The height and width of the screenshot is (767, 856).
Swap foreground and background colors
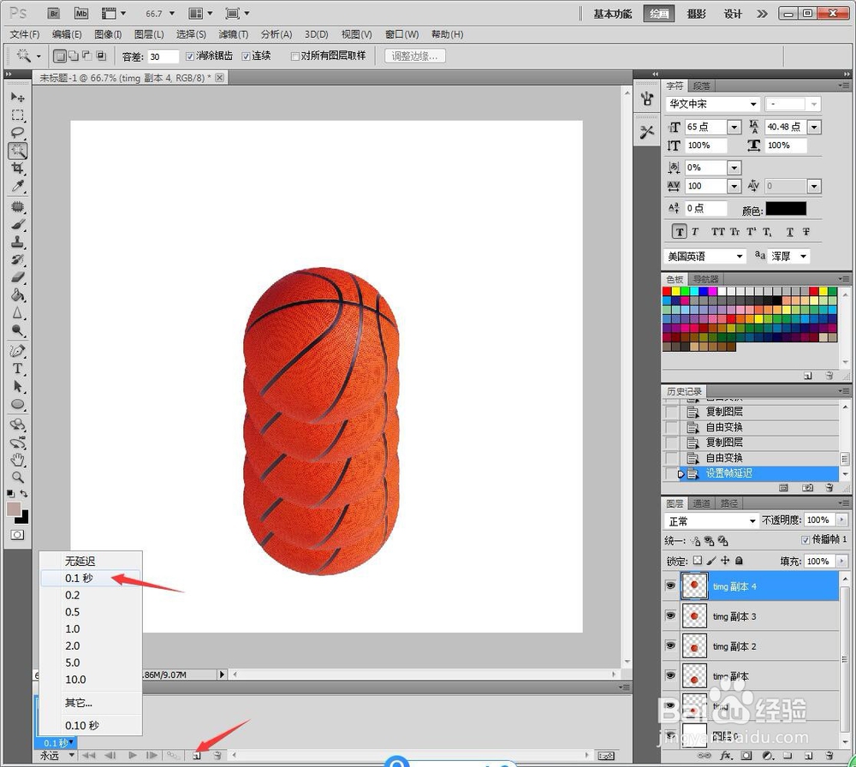pyautogui.click(x=24, y=493)
